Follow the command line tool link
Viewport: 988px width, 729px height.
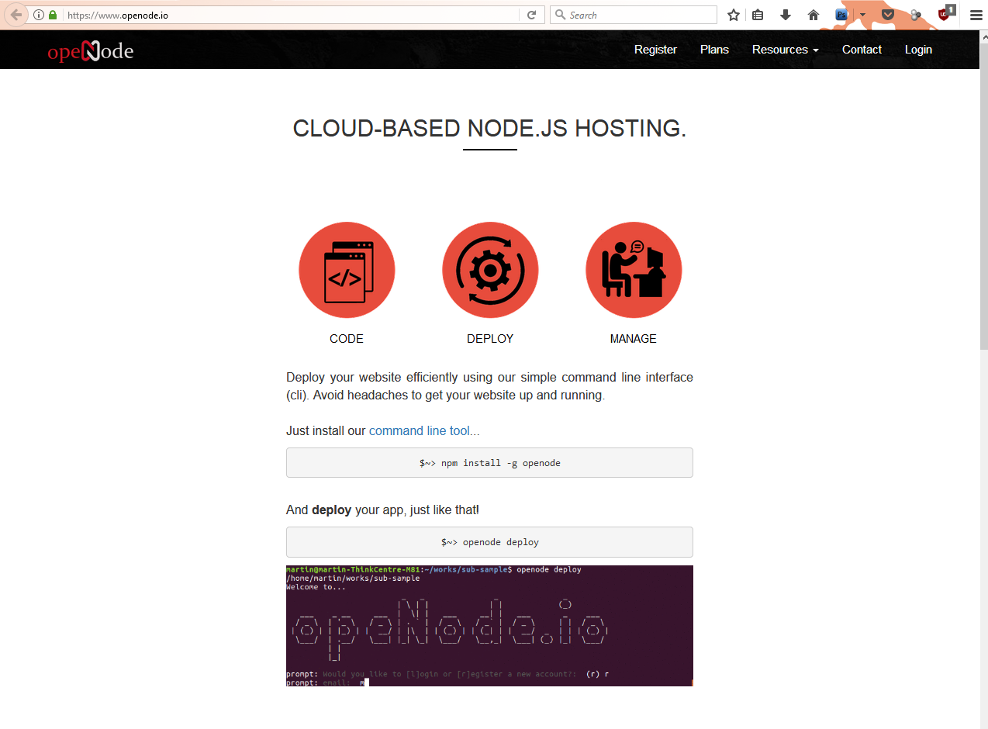(424, 430)
